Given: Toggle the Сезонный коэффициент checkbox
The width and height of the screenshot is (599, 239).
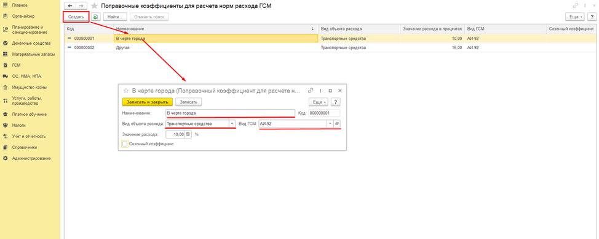Looking at the screenshot, I should 125,144.
